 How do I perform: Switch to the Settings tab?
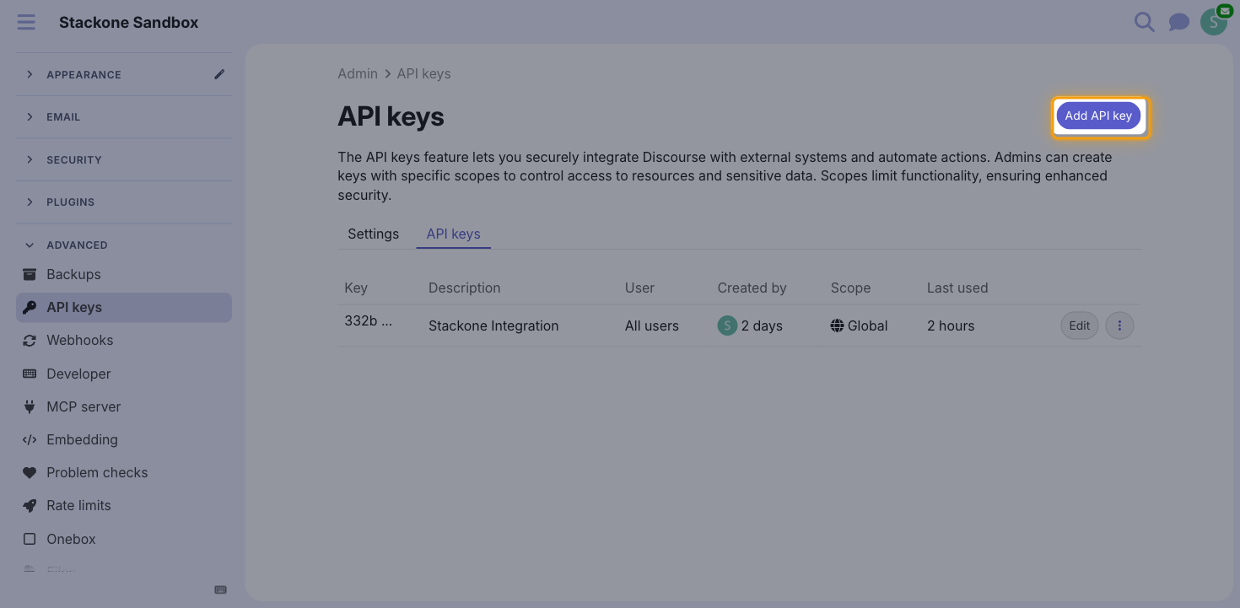(373, 234)
